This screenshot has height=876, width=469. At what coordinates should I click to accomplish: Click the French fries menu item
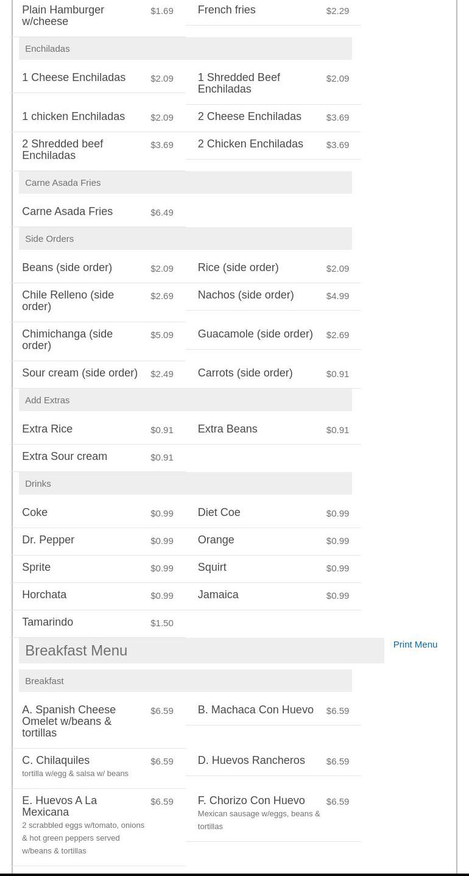[227, 10]
